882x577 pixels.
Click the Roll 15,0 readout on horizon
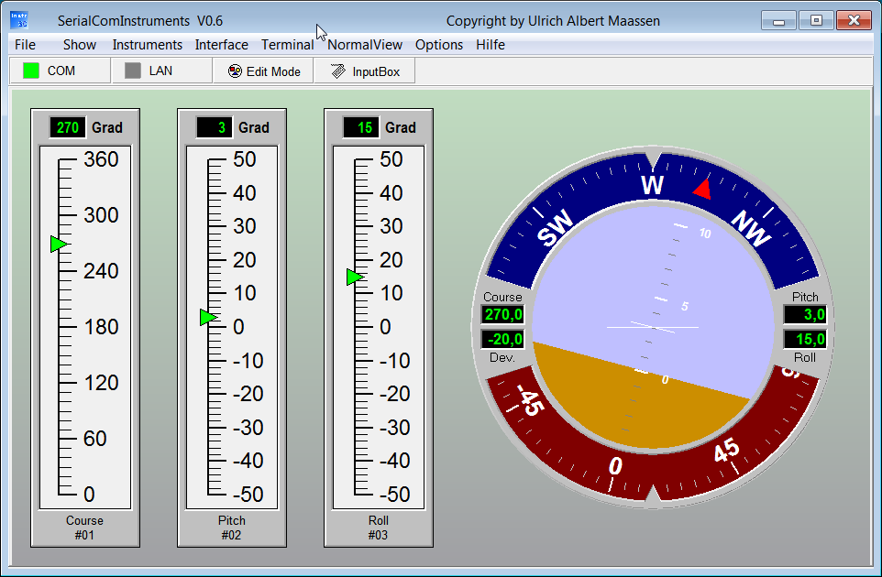click(806, 340)
